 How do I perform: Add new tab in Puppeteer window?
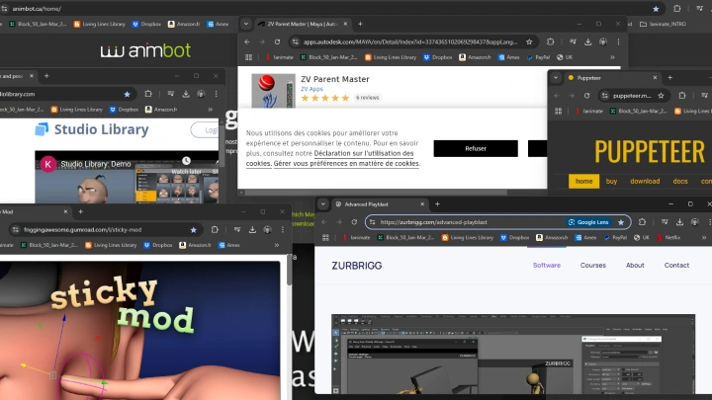tap(669, 78)
